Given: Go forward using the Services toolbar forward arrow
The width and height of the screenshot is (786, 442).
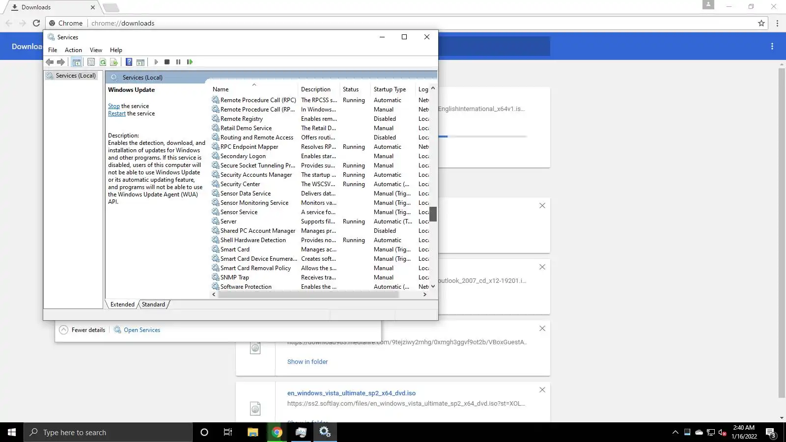Looking at the screenshot, I should 61,62.
